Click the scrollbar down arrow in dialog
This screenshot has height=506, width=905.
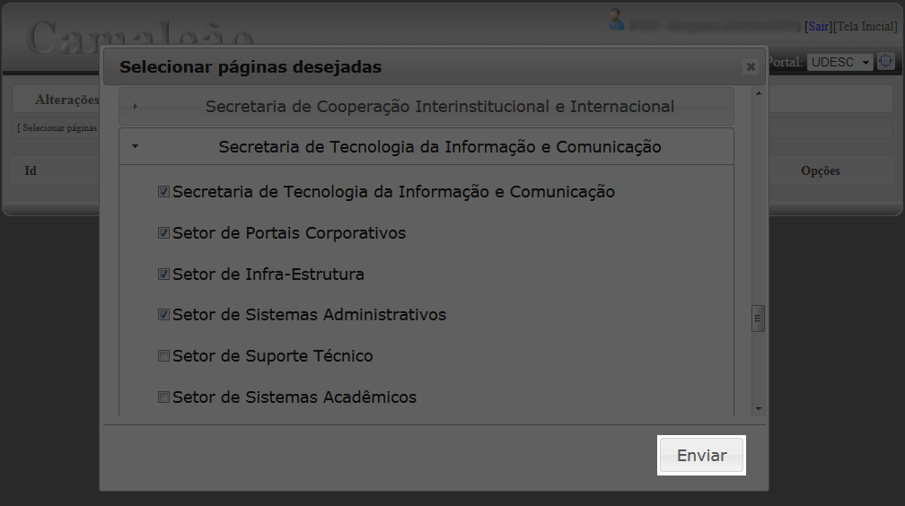(x=759, y=408)
